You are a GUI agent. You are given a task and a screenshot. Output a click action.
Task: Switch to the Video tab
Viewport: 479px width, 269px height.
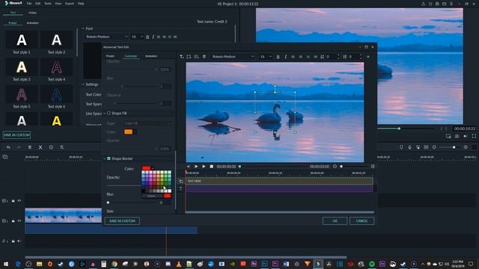[32, 13]
